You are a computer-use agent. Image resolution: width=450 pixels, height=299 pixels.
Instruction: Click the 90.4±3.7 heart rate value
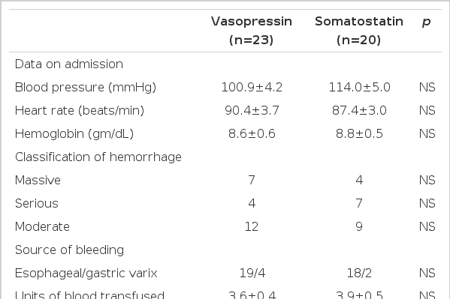[252, 111]
